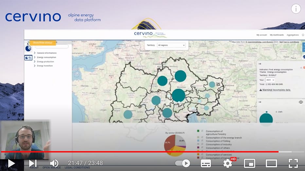Select the dashboard sidebar icon
Viewport: 305px width, 171px height.
point(28,58)
